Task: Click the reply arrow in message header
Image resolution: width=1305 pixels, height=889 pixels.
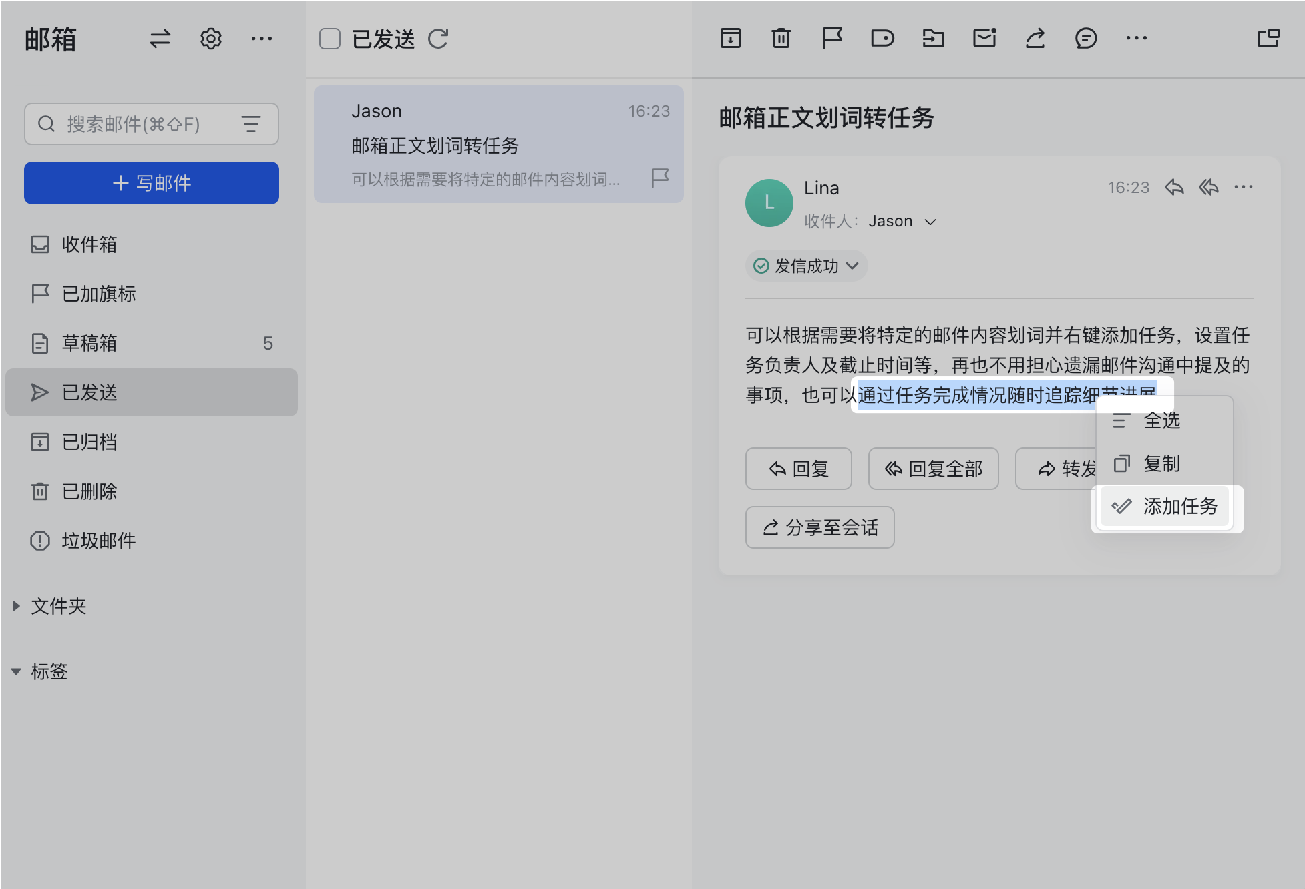Action: [1174, 188]
